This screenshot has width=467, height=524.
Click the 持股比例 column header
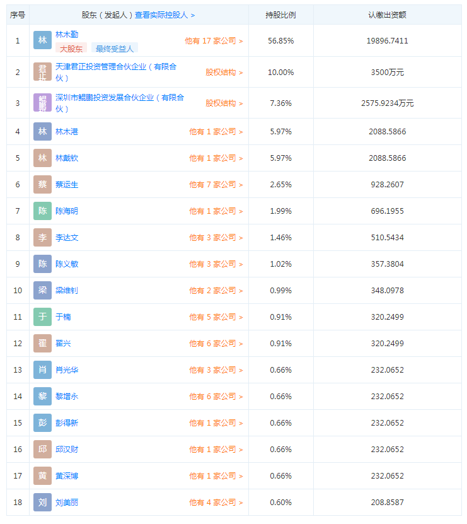(280, 15)
